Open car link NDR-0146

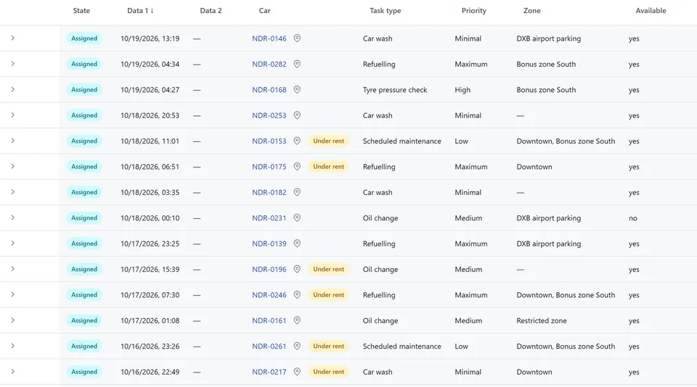[269, 38]
